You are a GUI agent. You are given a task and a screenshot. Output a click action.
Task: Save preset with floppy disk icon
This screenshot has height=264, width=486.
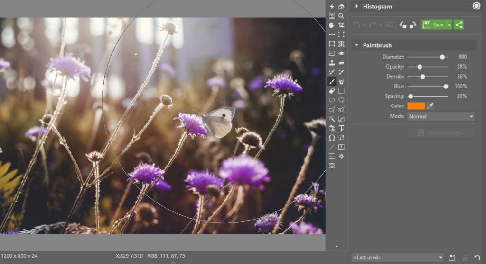point(452,257)
